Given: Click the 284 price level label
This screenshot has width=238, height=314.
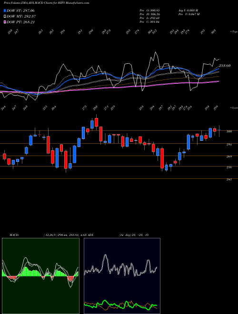Looking at the screenshot, I should (229, 144).
